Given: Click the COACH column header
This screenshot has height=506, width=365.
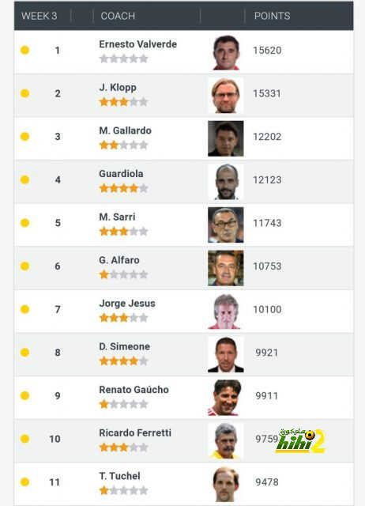Looking at the screenshot, I should pyautogui.click(x=118, y=16).
